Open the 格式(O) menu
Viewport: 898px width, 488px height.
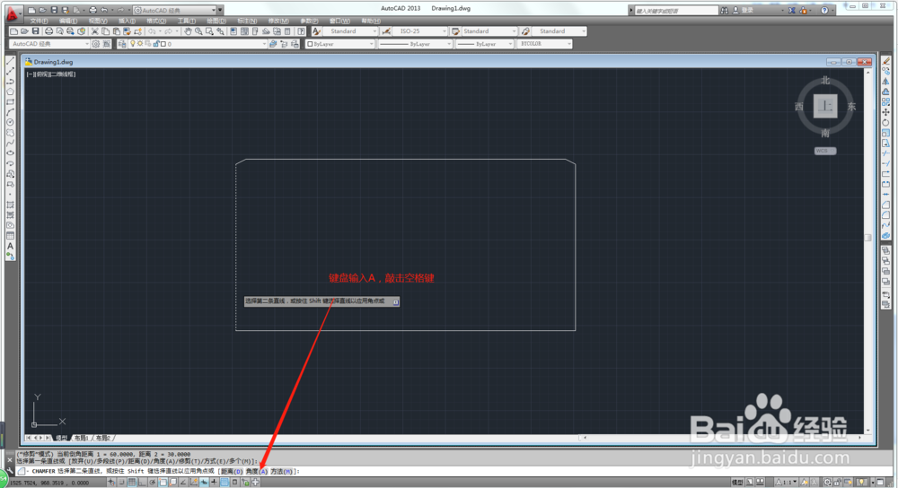pyautogui.click(x=156, y=22)
